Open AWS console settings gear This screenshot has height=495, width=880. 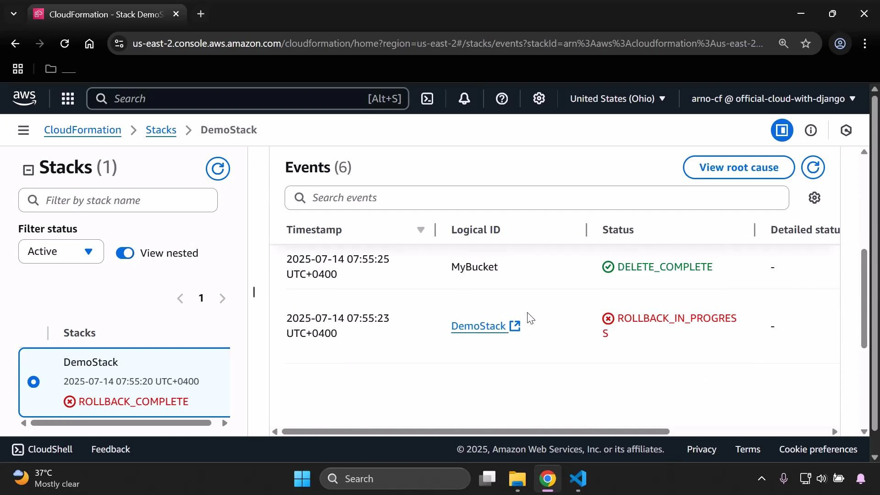(539, 99)
